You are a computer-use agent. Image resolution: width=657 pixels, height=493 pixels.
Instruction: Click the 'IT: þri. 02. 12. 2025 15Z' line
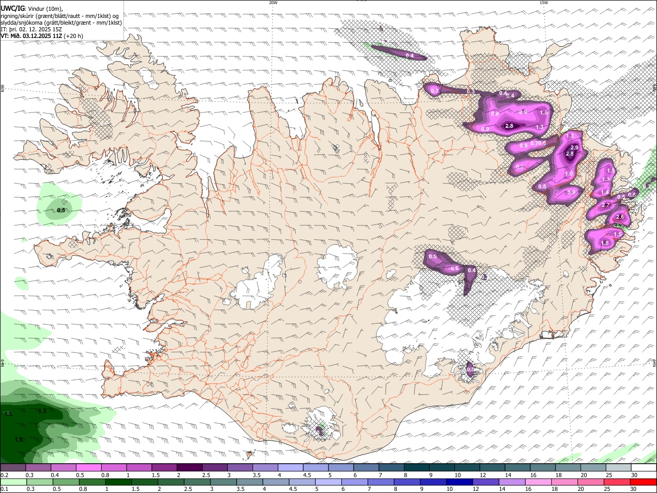point(31,29)
